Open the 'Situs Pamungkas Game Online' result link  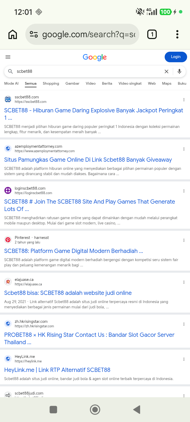88,160
